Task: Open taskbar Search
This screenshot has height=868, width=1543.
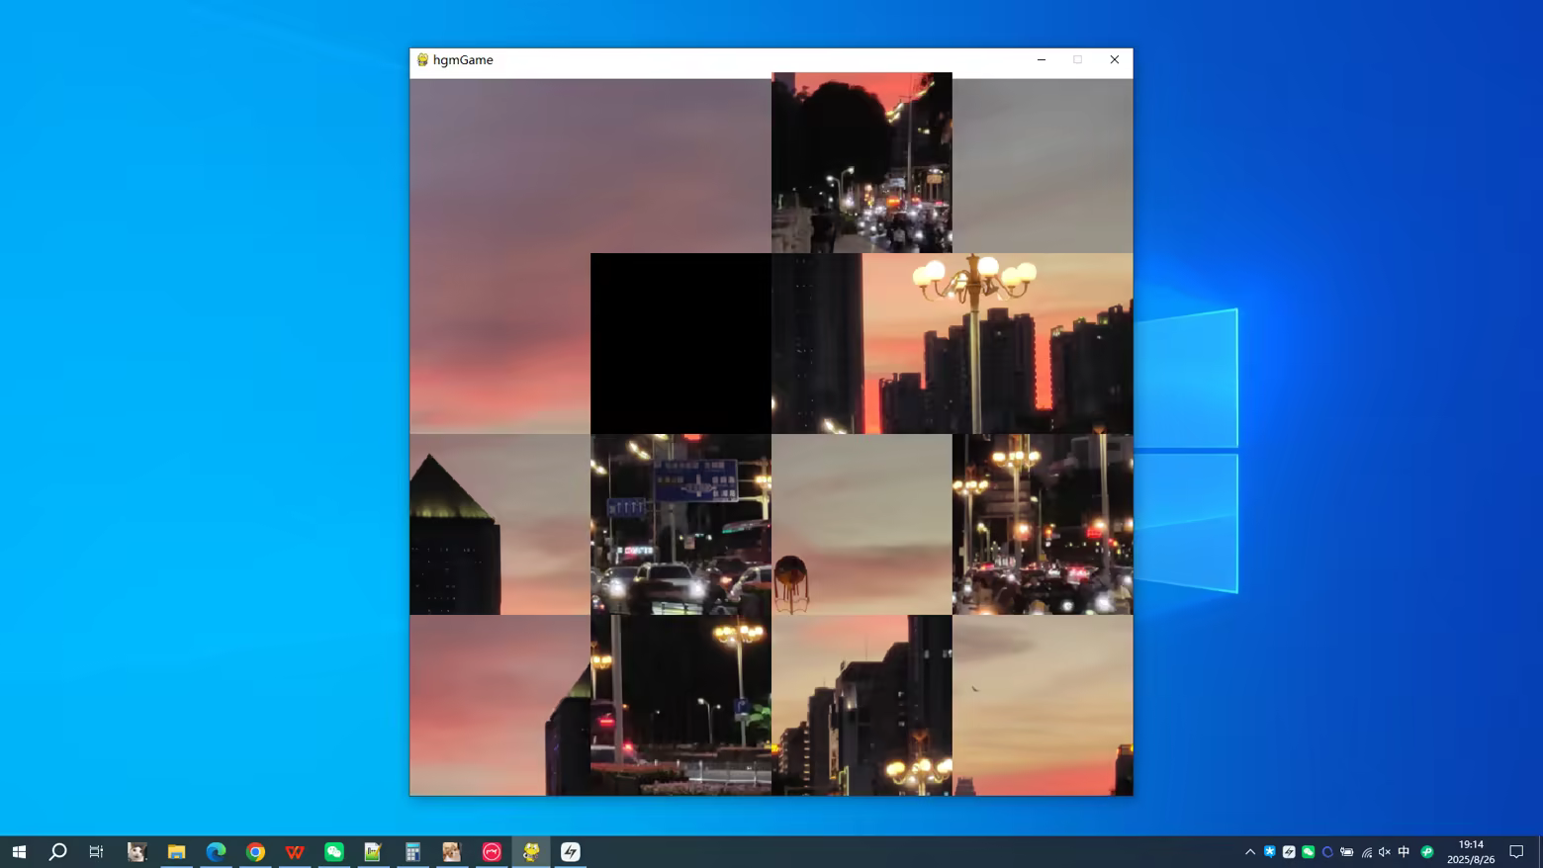Action: point(57,851)
